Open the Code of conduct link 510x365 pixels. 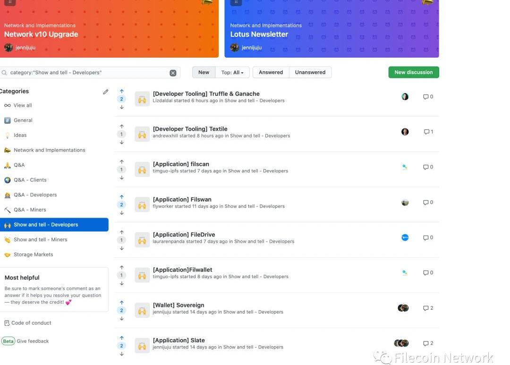point(31,323)
